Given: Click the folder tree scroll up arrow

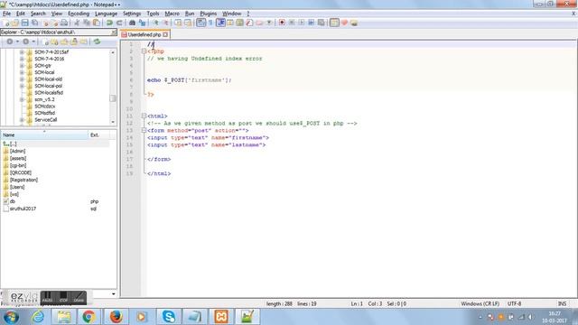Looking at the screenshot, I should pos(113,52).
